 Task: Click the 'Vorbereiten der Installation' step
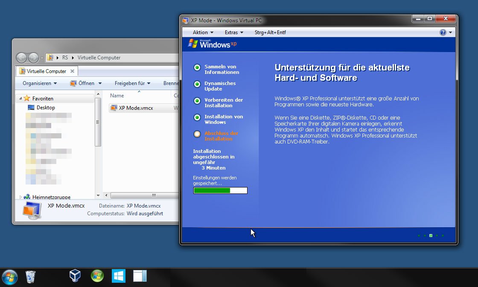[x=224, y=103]
